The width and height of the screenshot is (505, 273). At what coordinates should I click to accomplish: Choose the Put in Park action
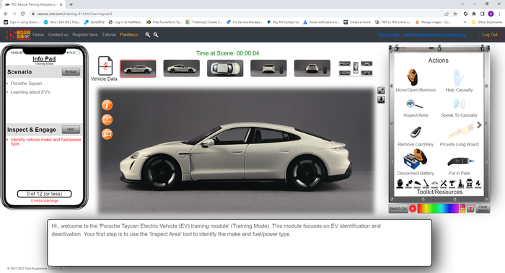(460, 161)
